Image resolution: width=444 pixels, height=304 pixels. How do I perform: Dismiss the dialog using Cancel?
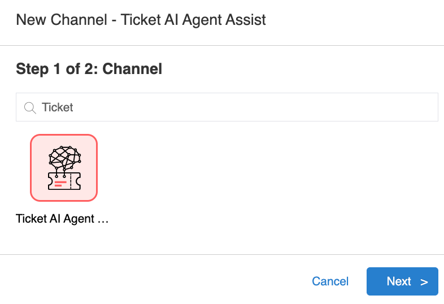[330, 281]
